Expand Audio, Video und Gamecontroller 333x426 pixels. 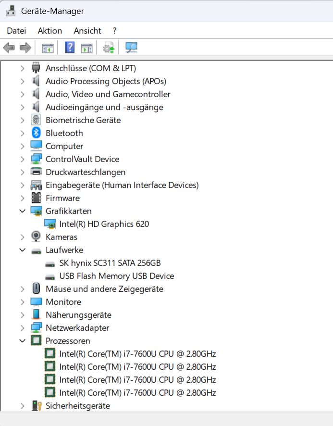tap(22, 94)
